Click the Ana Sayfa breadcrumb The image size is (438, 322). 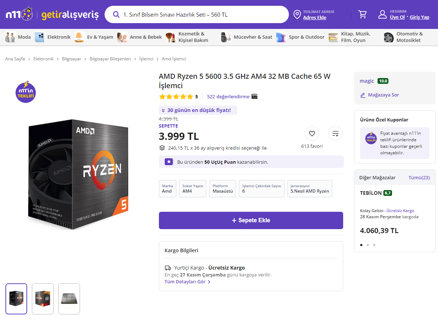[15, 59]
